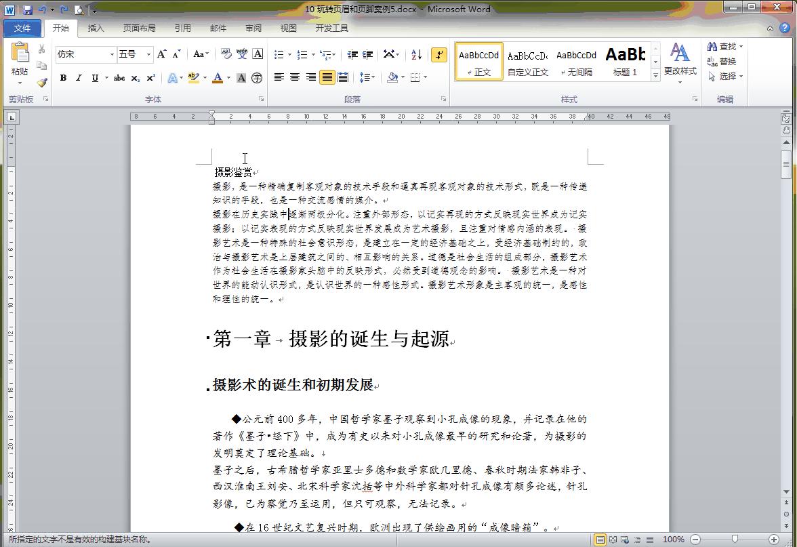Viewport: 797px width, 547px height.
Task: Click the tab stop selector at ruler corner
Action: click(x=11, y=117)
